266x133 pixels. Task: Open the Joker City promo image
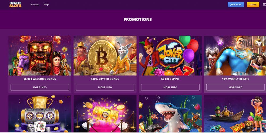click(x=170, y=56)
